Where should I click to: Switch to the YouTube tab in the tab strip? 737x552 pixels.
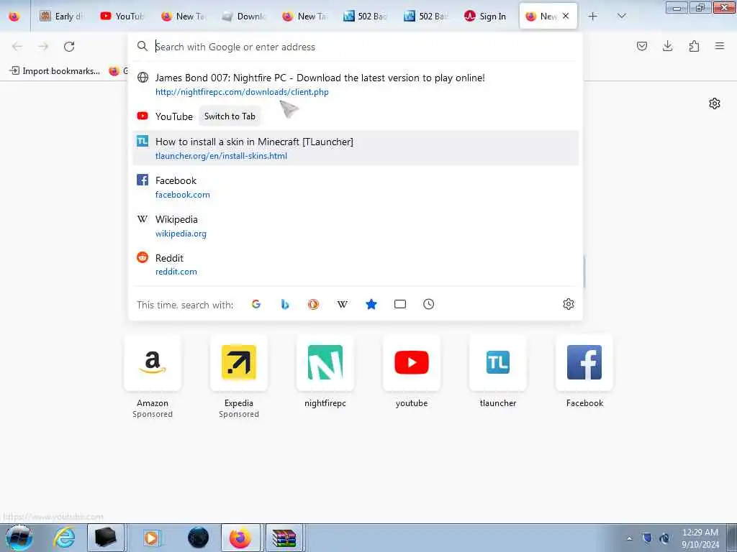(x=122, y=17)
